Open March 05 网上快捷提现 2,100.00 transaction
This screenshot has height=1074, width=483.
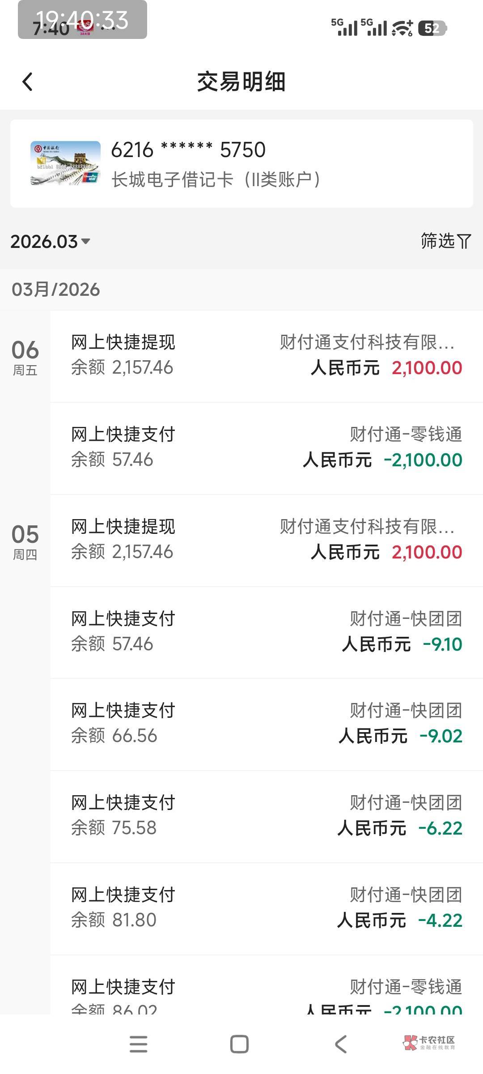coord(267,540)
